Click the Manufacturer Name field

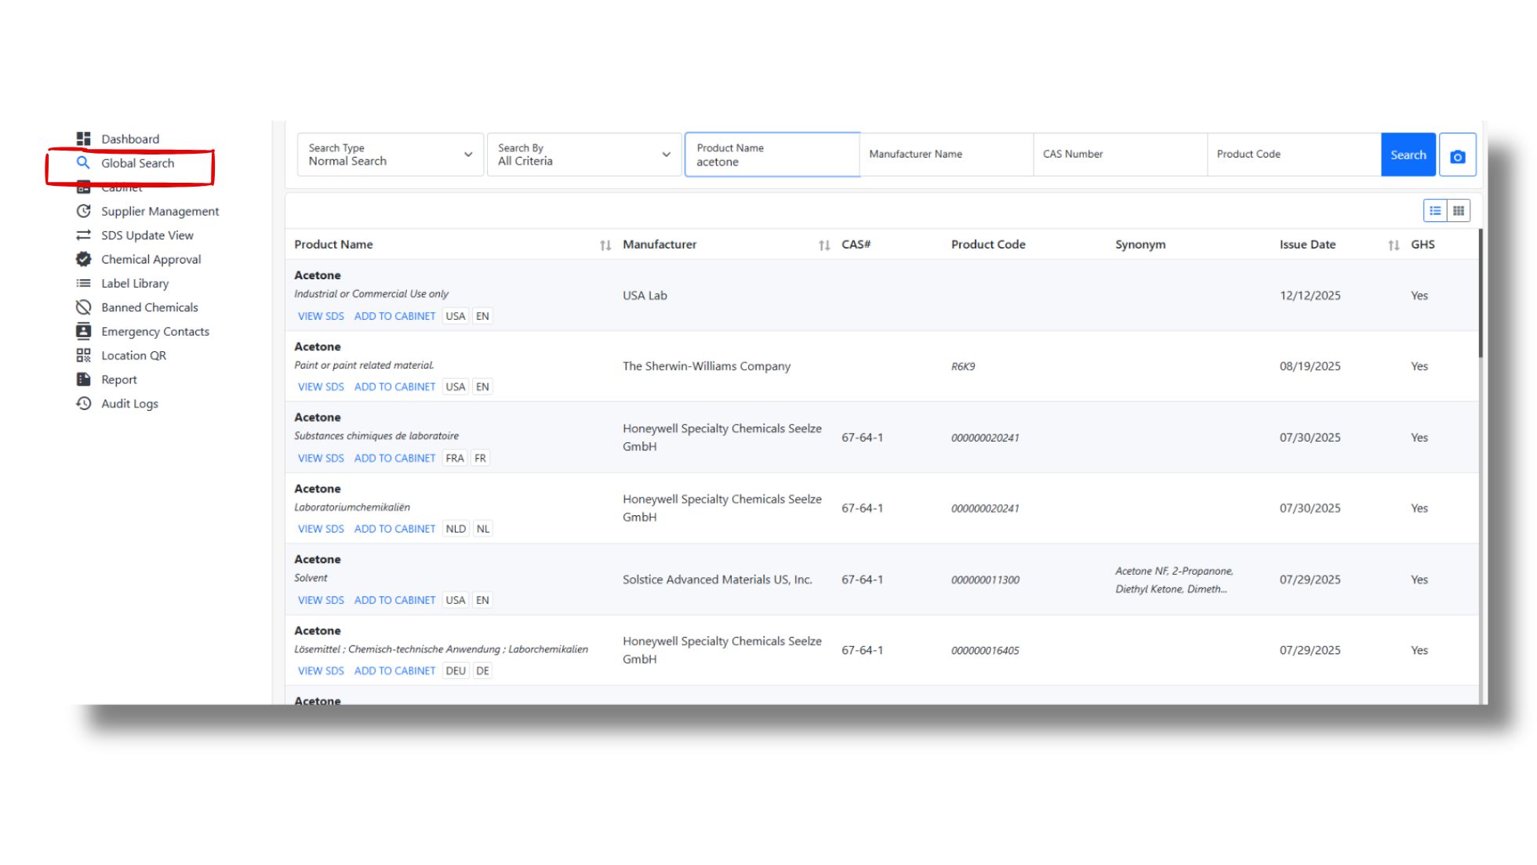click(947, 154)
